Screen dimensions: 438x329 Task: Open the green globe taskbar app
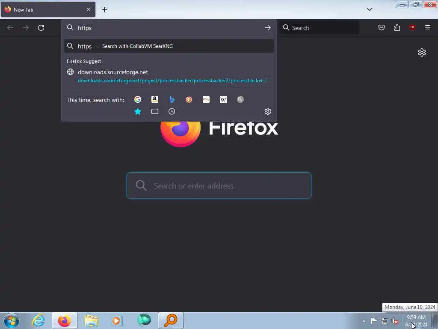144,320
